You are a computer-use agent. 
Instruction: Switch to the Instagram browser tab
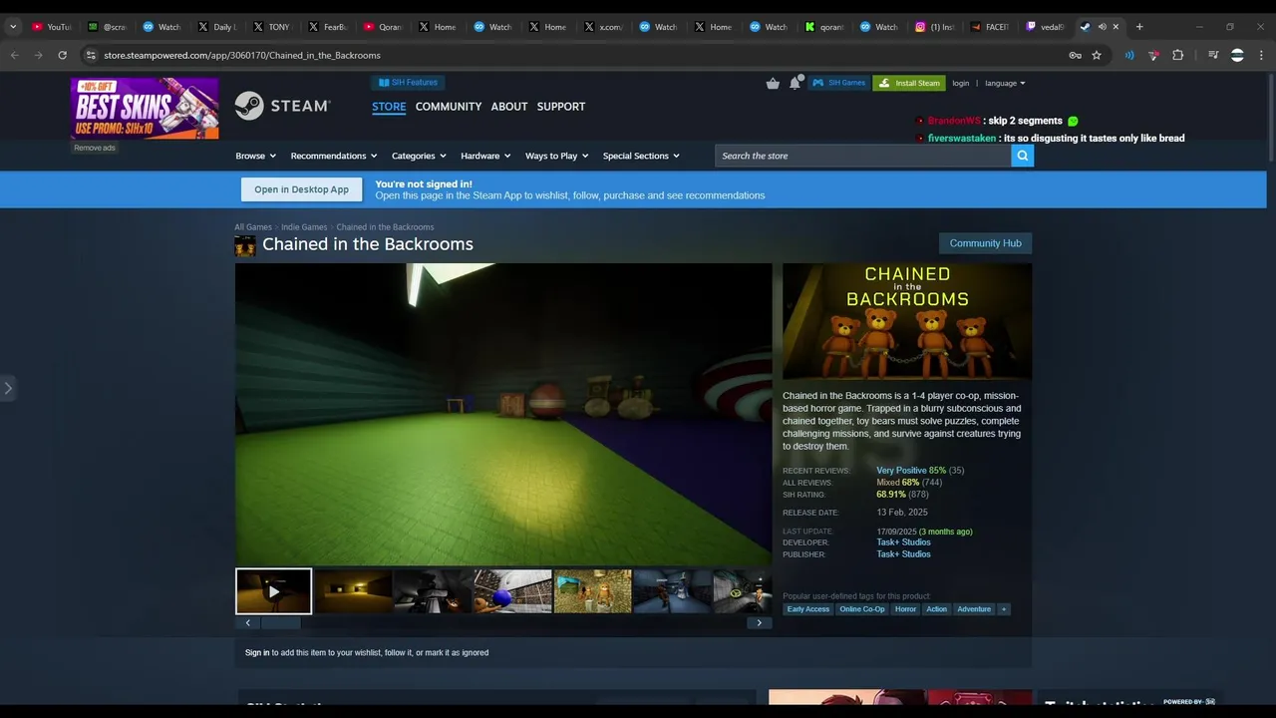click(x=935, y=27)
